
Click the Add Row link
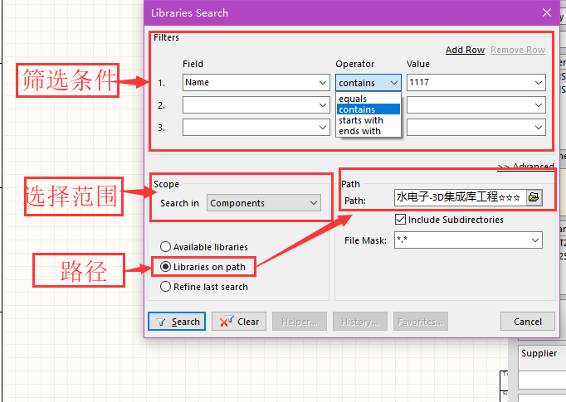tap(465, 50)
